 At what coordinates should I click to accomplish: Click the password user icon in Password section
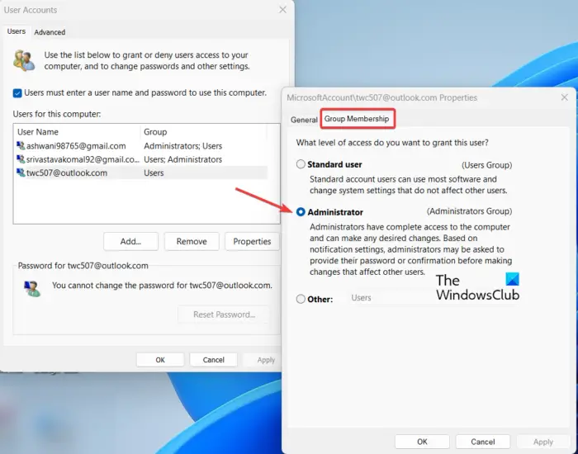pos(32,289)
